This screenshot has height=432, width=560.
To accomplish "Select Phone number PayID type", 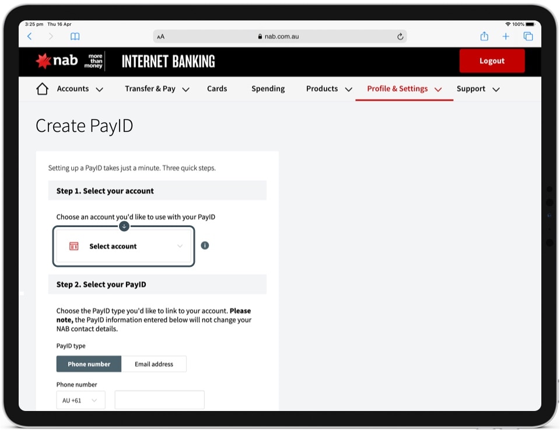I will click(x=89, y=364).
